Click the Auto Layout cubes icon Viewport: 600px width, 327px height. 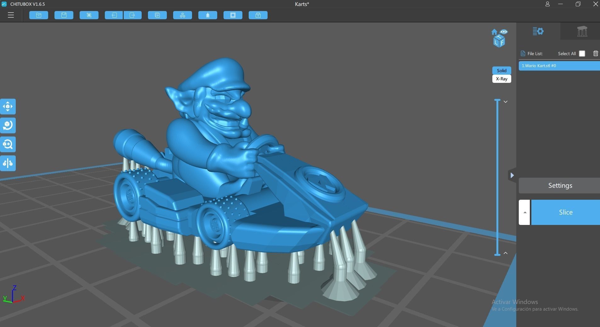pyautogui.click(x=183, y=15)
